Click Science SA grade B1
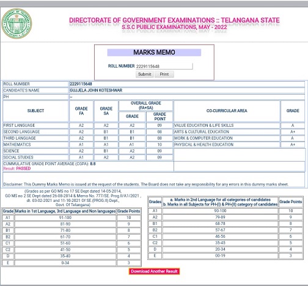The width and height of the screenshot is (308, 286). 106,151
